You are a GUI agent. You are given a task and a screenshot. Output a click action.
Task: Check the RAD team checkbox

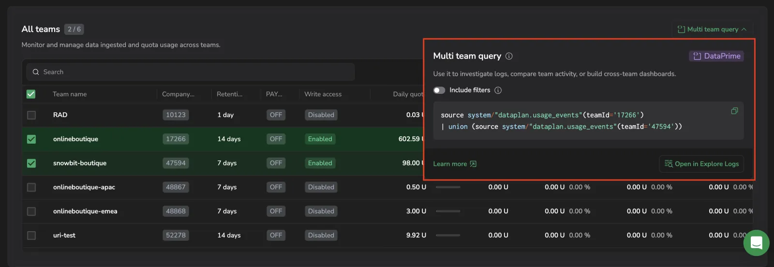tap(31, 115)
